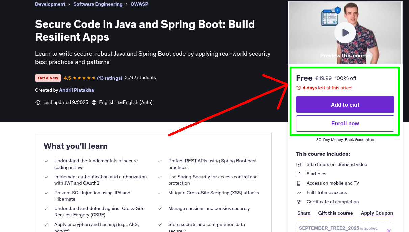
Task: Click the Hot & New badge
Action: [48, 78]
